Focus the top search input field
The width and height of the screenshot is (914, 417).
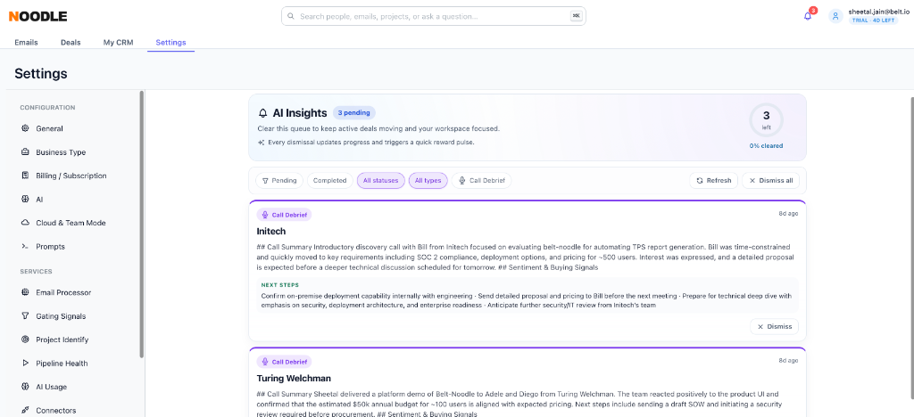[433, 16]
